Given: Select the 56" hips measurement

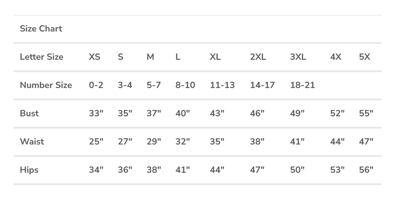Looking at the screenshot, I should click(366, 170).
